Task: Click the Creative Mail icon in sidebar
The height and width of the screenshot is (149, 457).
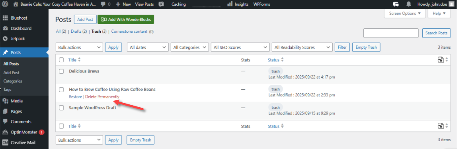Action: pyautogui.click(x=5, y=142)
